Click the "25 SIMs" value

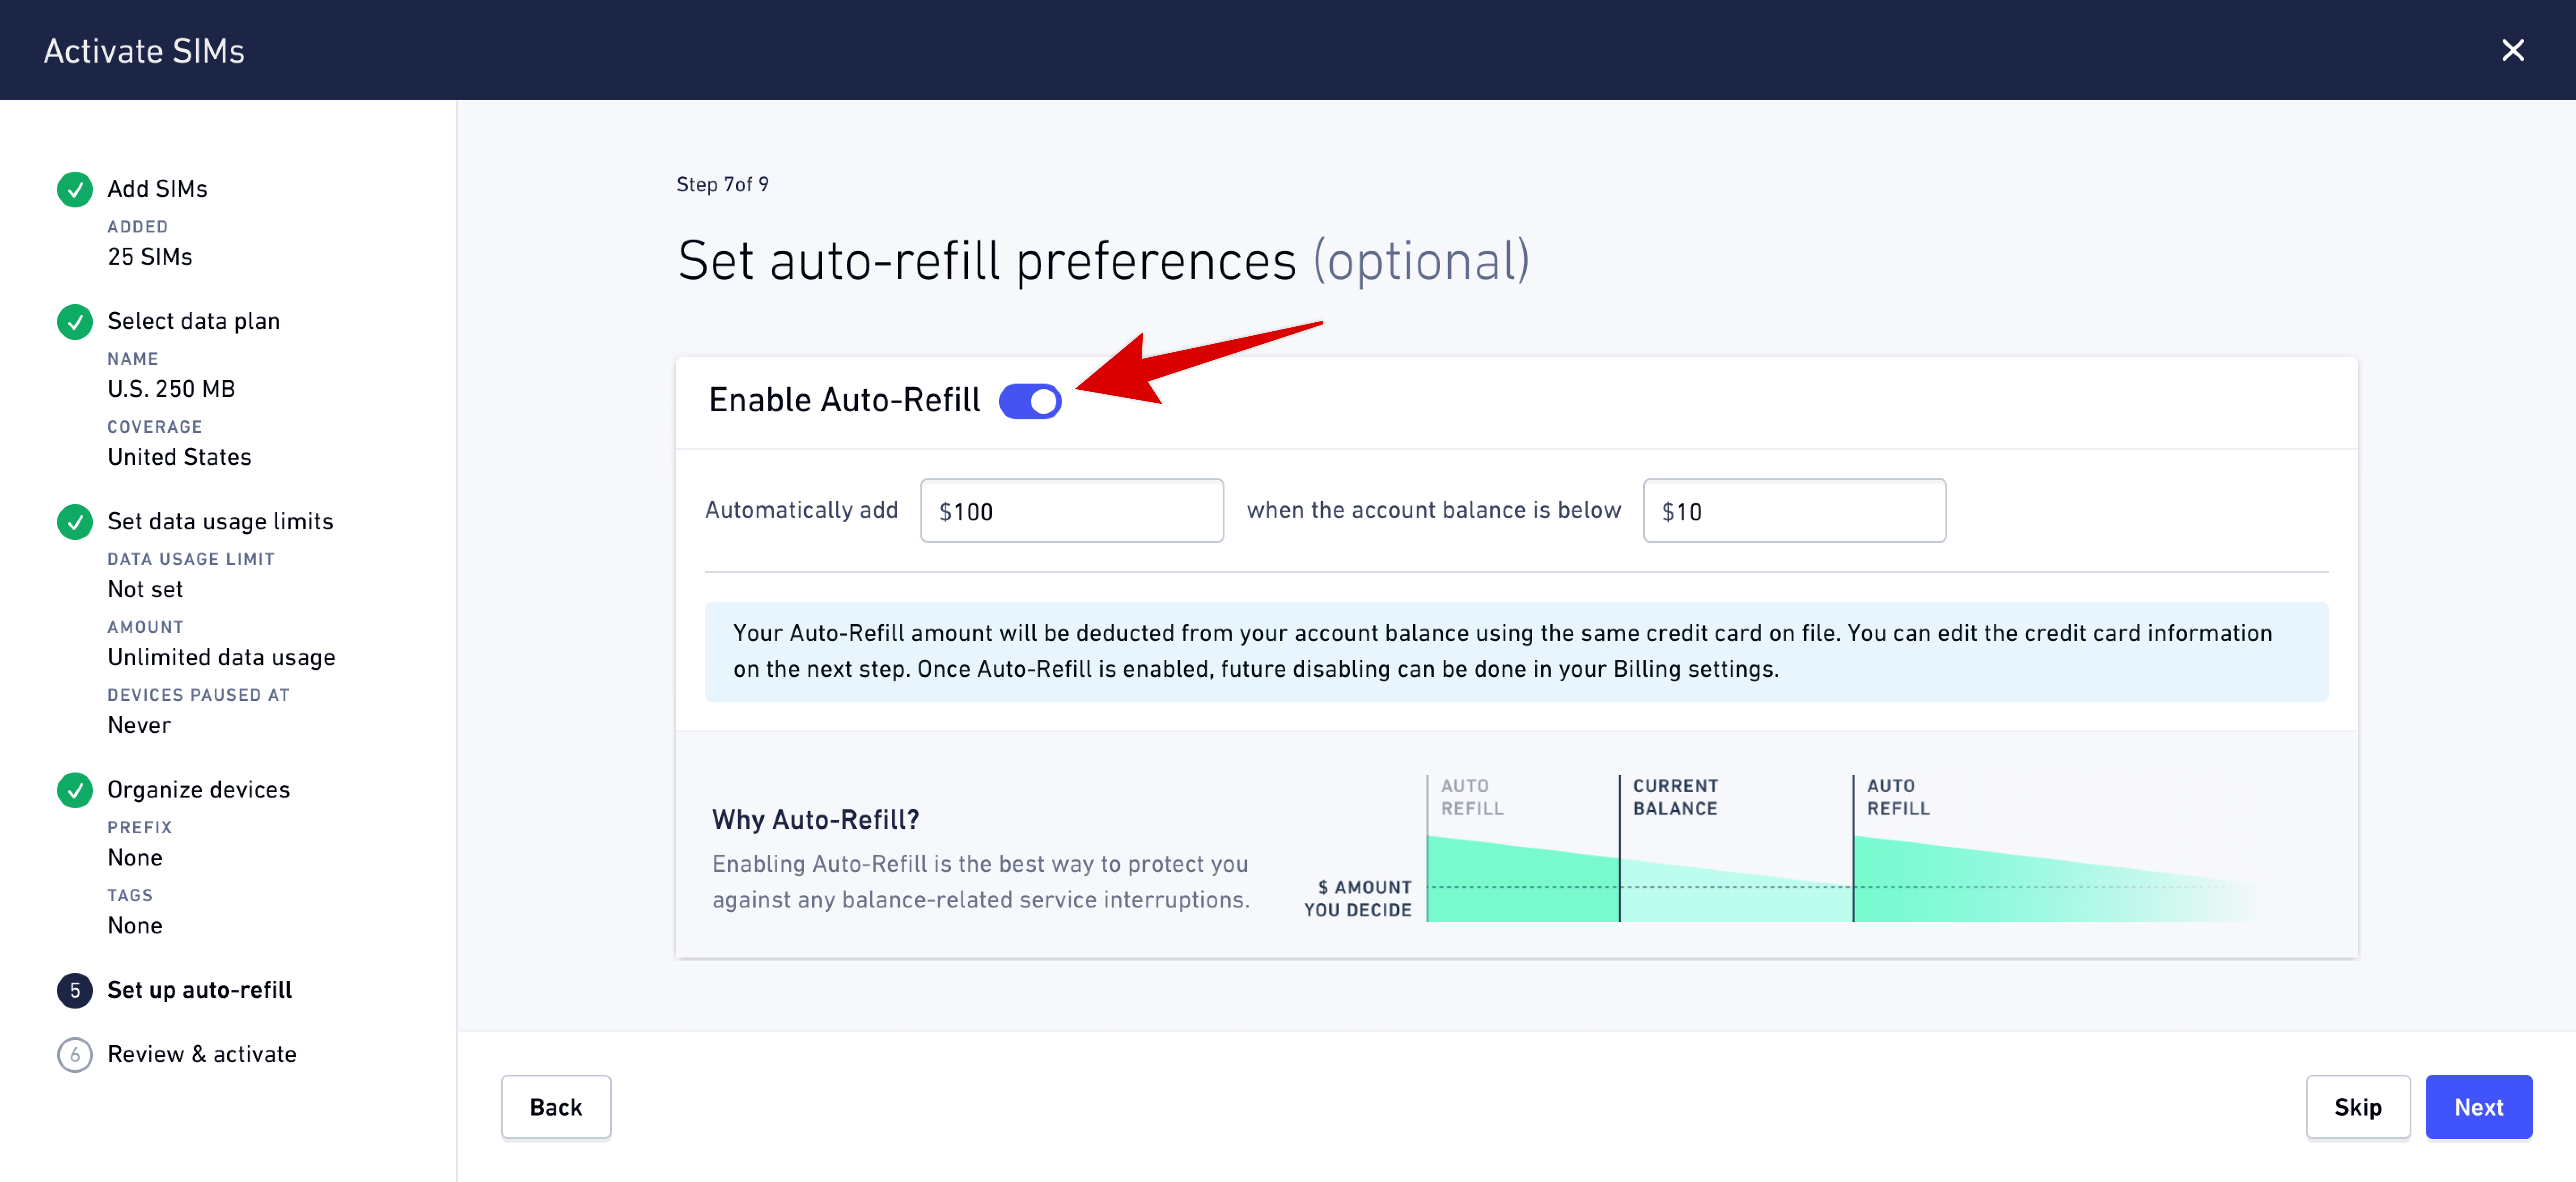pyautogui.click(x=150, y=257)
